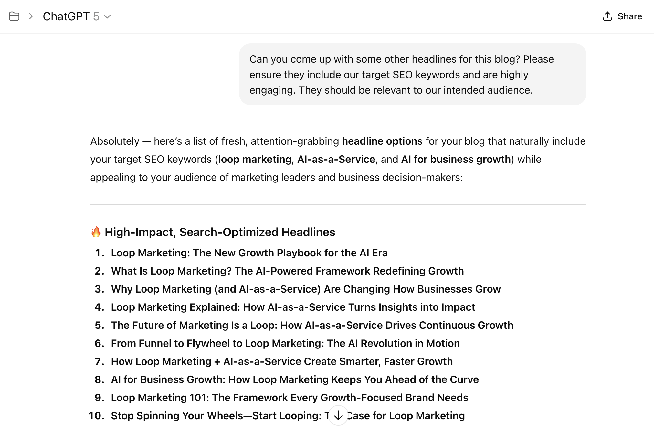Click the scroll-to-bottom arrow button

[x=338, y=415]
